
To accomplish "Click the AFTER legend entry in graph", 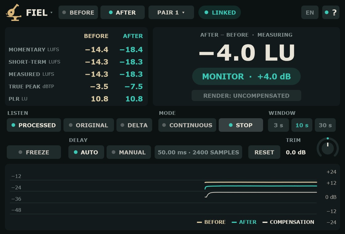I will 244,222.
